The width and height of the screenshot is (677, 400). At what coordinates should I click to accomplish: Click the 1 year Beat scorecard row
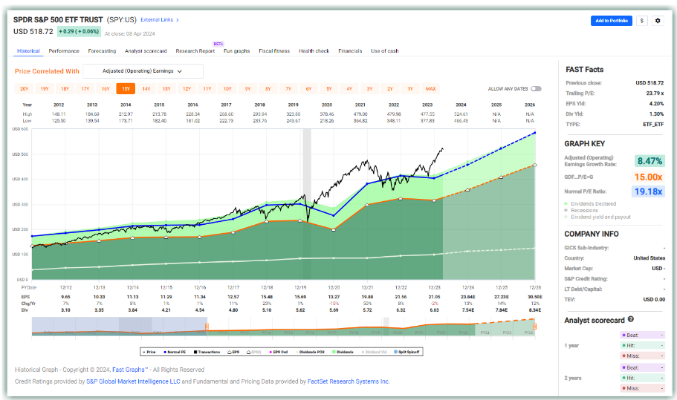643,335
